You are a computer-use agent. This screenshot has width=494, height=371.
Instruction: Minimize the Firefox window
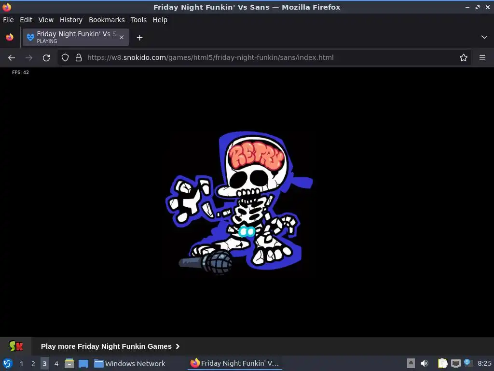point(467,7)
